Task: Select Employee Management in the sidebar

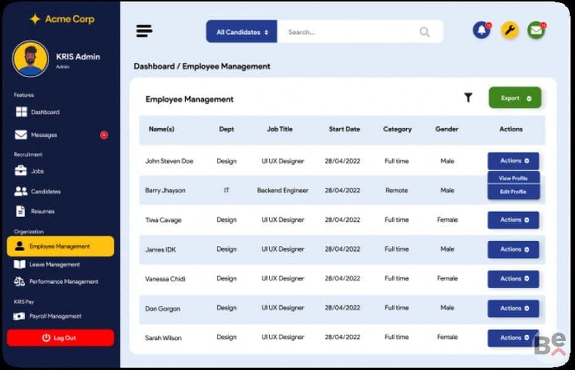Action: coord(60,246)
